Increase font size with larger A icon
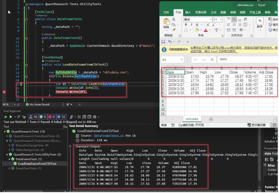 (208, 25)
